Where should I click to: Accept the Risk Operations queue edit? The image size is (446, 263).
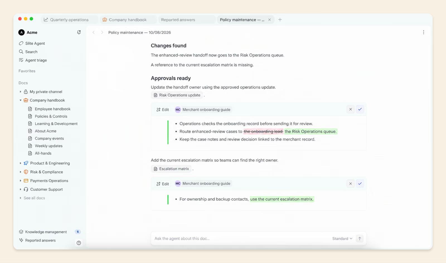coord(360,109)
